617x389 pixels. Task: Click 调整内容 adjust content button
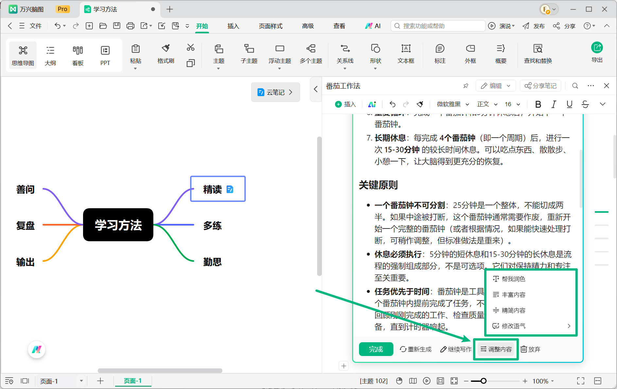pyautogui.click(x=496, y=349)
